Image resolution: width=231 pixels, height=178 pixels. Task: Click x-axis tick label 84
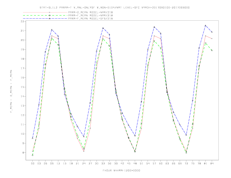tap(212, 163)
